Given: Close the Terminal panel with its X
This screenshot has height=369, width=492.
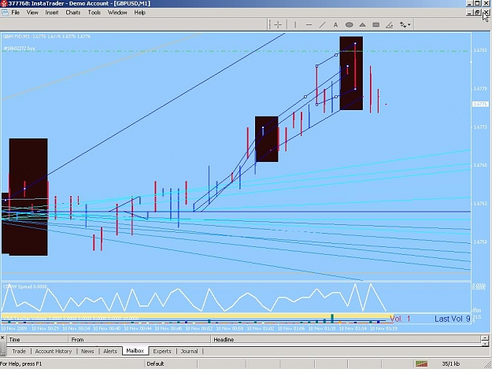Looking at the screenshot, I should (2, 338).
